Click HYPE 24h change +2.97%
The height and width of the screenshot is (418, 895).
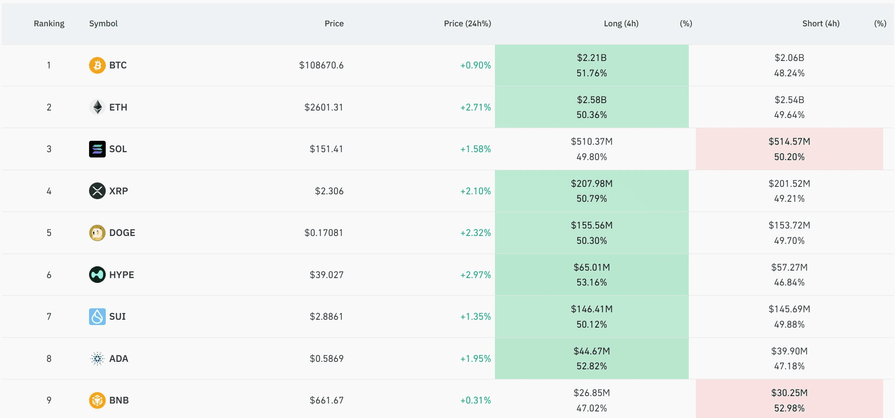[x=476, y=275]
